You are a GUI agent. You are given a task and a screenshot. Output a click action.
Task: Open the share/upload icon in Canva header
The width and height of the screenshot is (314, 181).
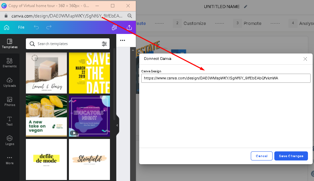pyautogui.click(x=129, y=28)
